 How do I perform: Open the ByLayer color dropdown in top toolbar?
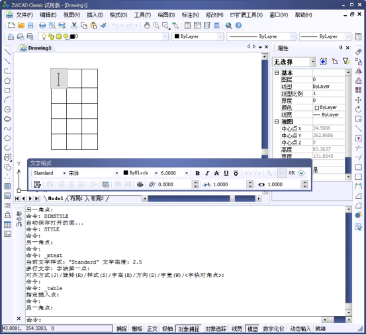click(220, 36)
